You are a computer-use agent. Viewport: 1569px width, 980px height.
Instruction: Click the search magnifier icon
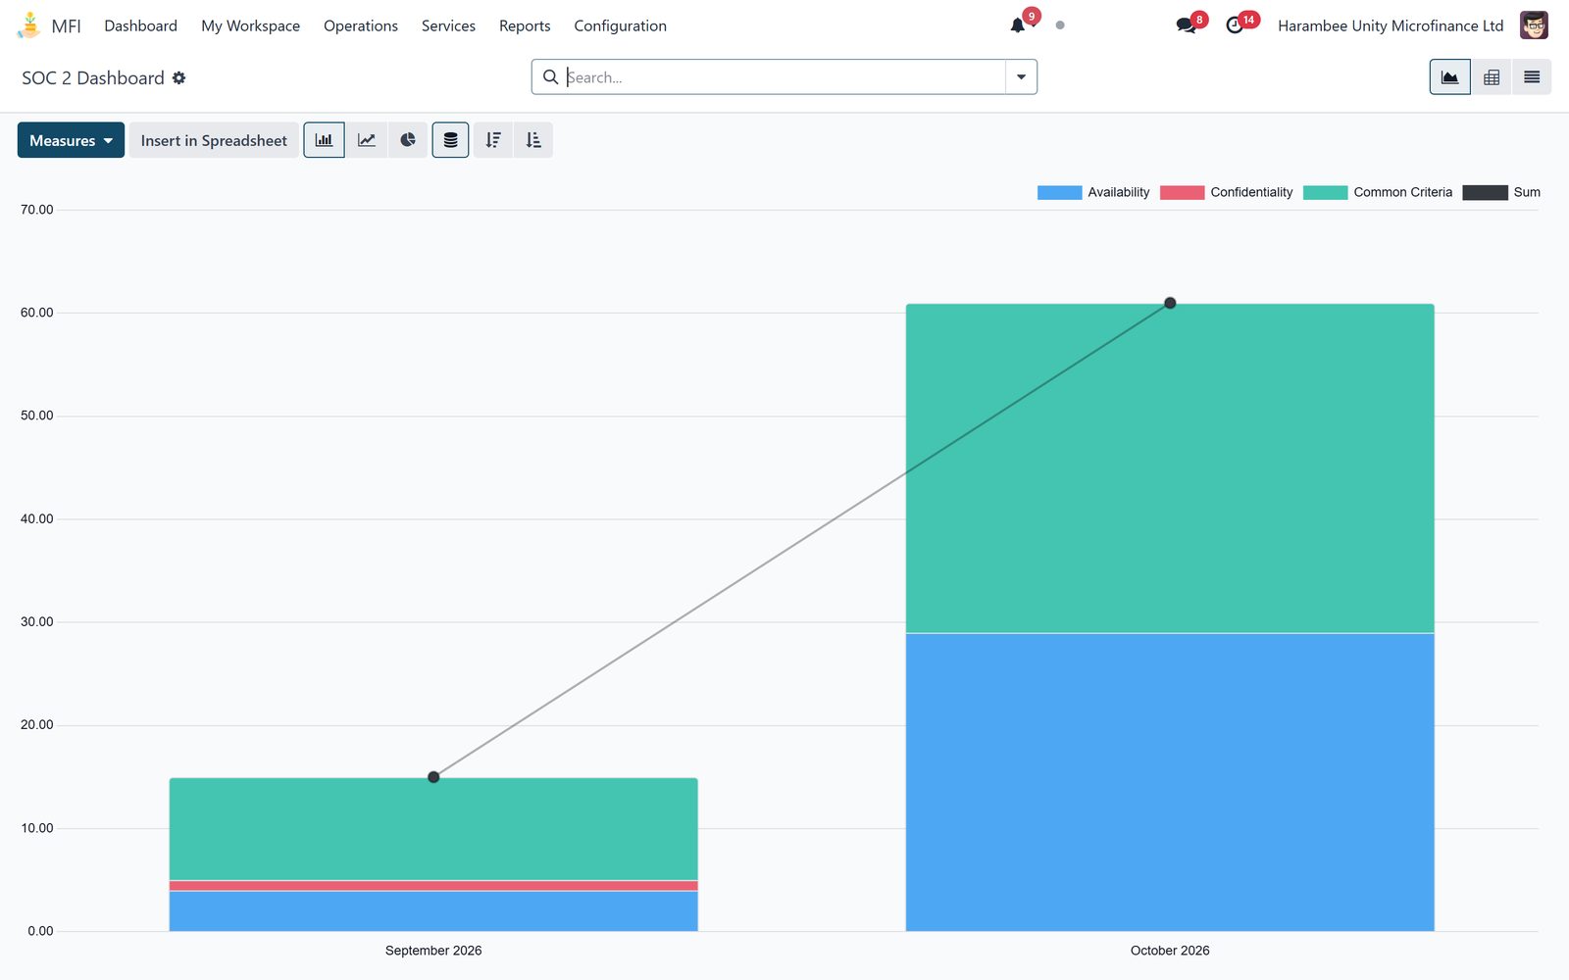point(550,76)
